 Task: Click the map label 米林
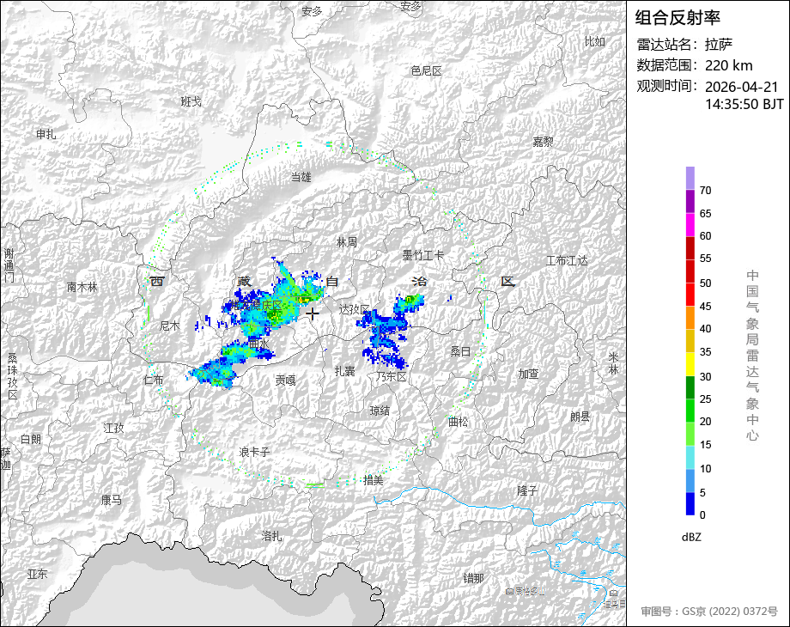[613, 363]
